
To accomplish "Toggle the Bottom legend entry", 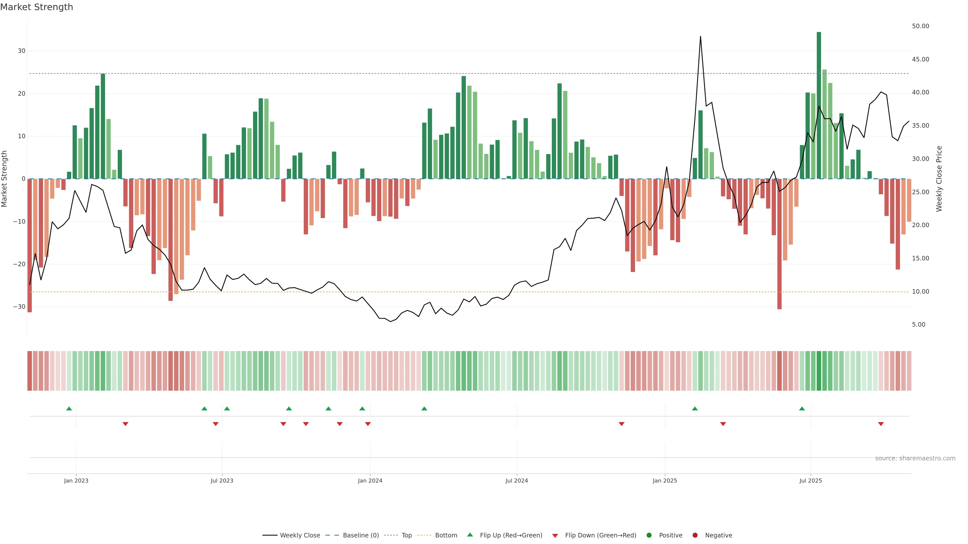I will 446,535.
